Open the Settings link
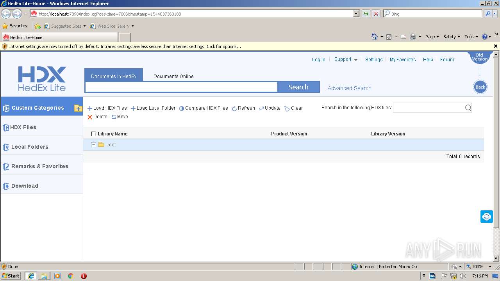The height and width of the screenshot is (281, 500). pos(374,60)
